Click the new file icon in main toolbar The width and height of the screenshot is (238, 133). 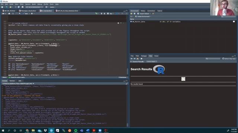(2, 7)
